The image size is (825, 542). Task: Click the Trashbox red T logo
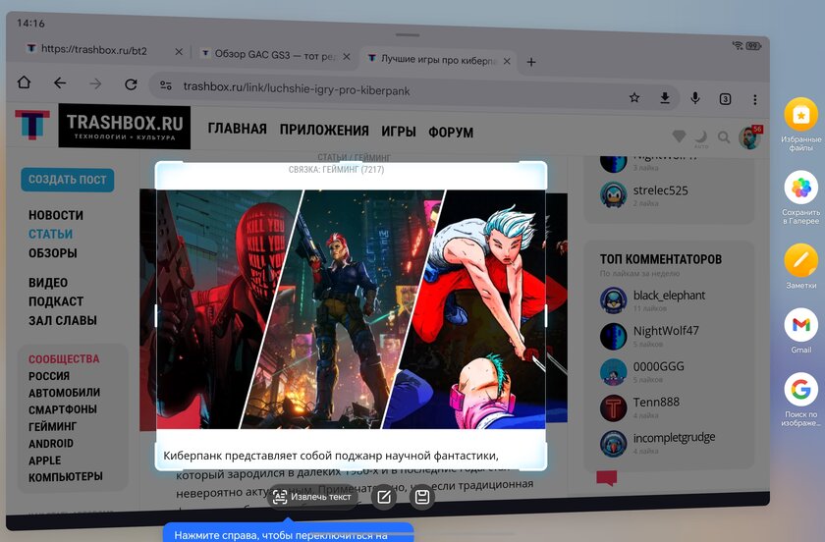tap(32, 124)
